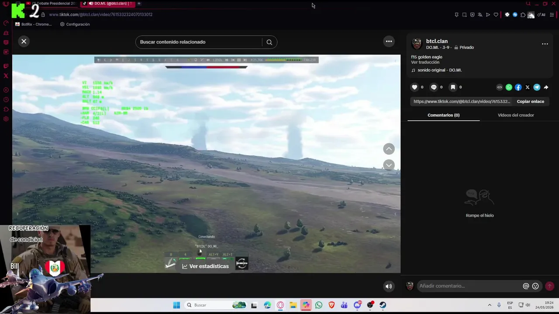The image size is (559, 314).
Task: Open btcl.clan profile name
Action: (x=437, y=41)
